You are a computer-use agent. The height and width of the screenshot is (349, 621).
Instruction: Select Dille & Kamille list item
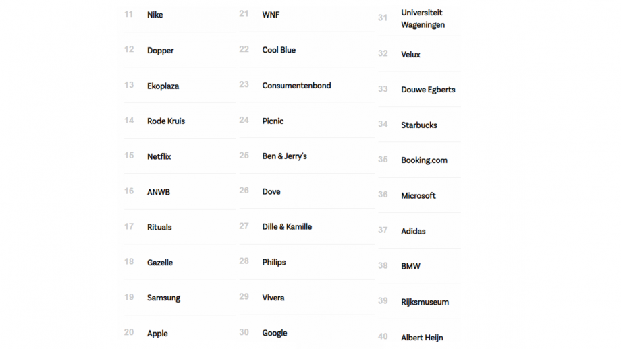point(287,227)
